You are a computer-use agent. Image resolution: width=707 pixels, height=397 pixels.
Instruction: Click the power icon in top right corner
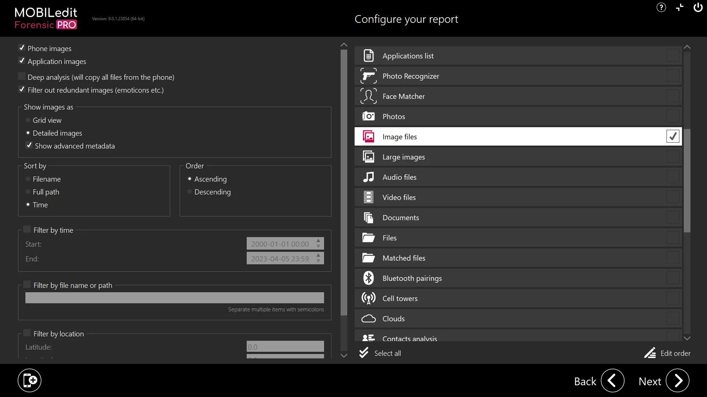pyautogui.click(x=698, y=7)
